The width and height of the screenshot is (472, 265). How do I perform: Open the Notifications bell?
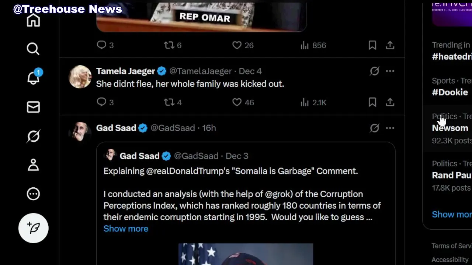coord(33,78)
